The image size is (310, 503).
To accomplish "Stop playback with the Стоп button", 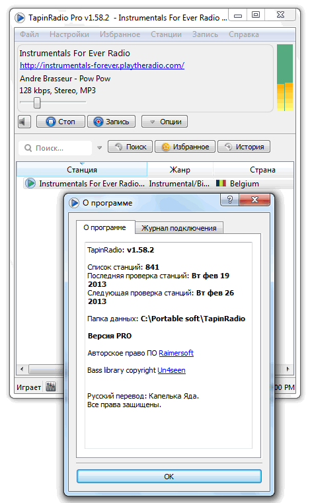I will pyautogui.click(x=61, y=122).
